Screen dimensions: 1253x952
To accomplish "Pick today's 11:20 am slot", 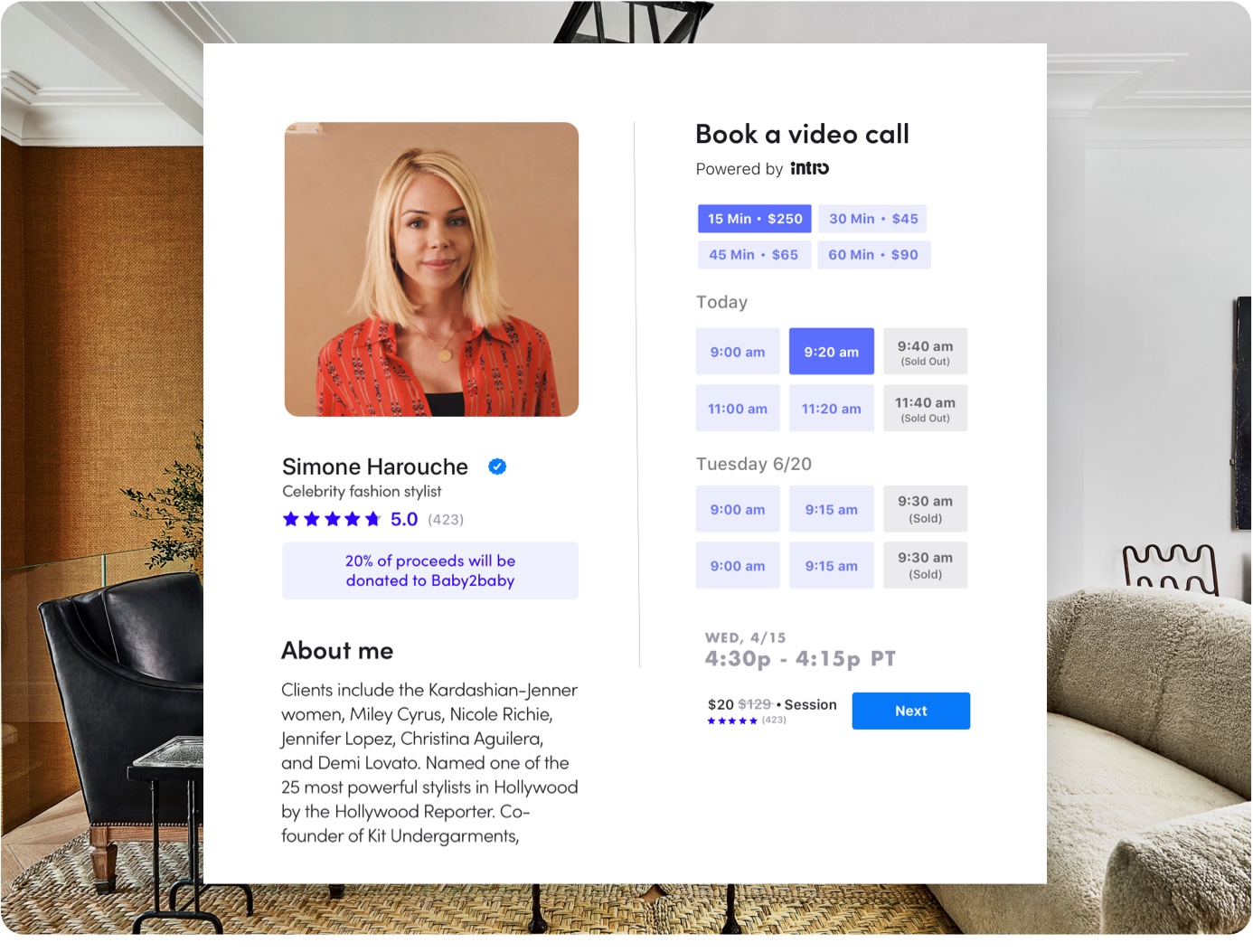I will [832, 409].
